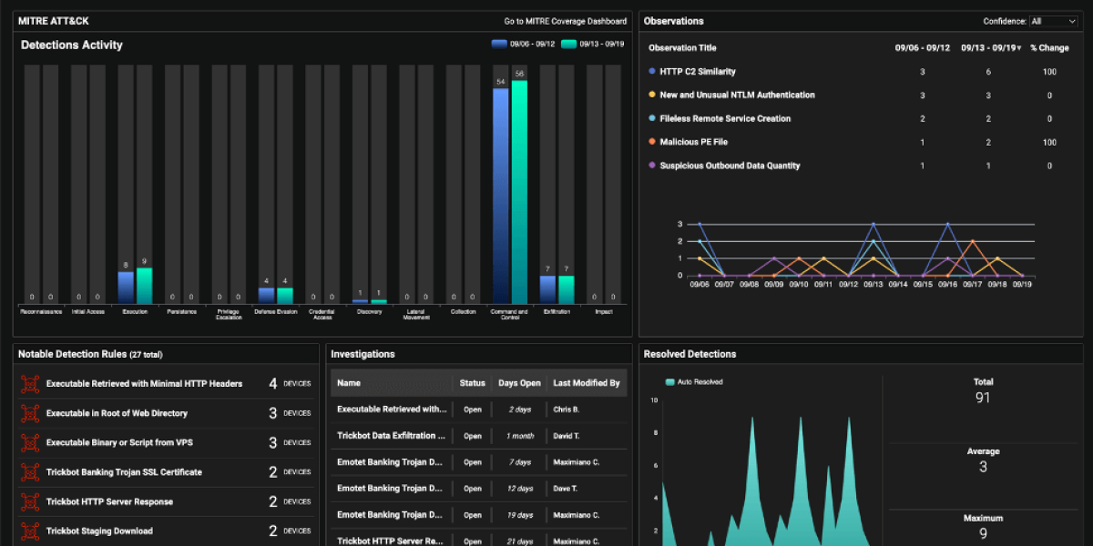Click the blue dot beside HTTP C2 Similarity

[652, 71]
